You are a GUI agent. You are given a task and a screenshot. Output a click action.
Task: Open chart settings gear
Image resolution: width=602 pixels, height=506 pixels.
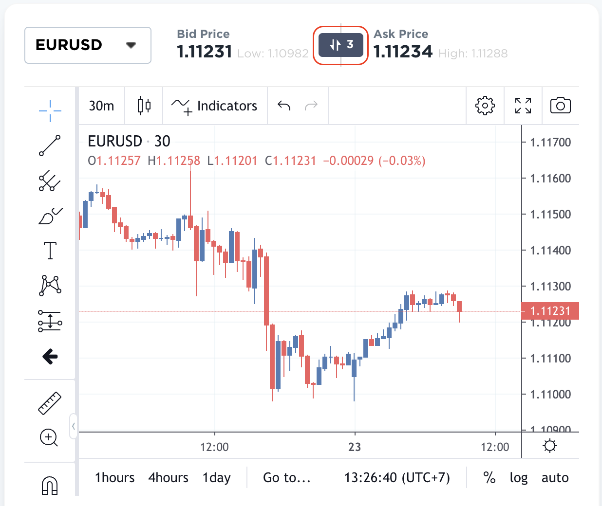(485, 106)
